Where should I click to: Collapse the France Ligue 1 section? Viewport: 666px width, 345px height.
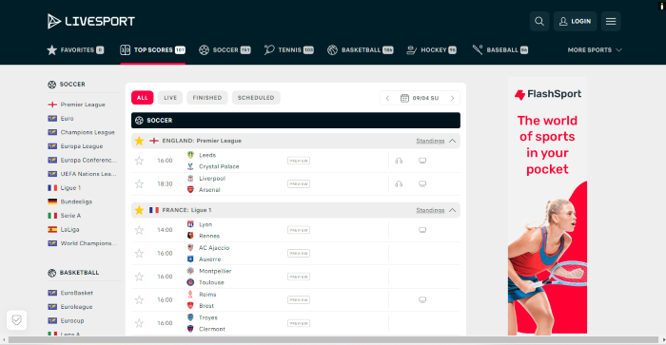pos(452,210)
